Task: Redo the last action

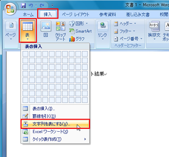Action: (x=42, y=5)
